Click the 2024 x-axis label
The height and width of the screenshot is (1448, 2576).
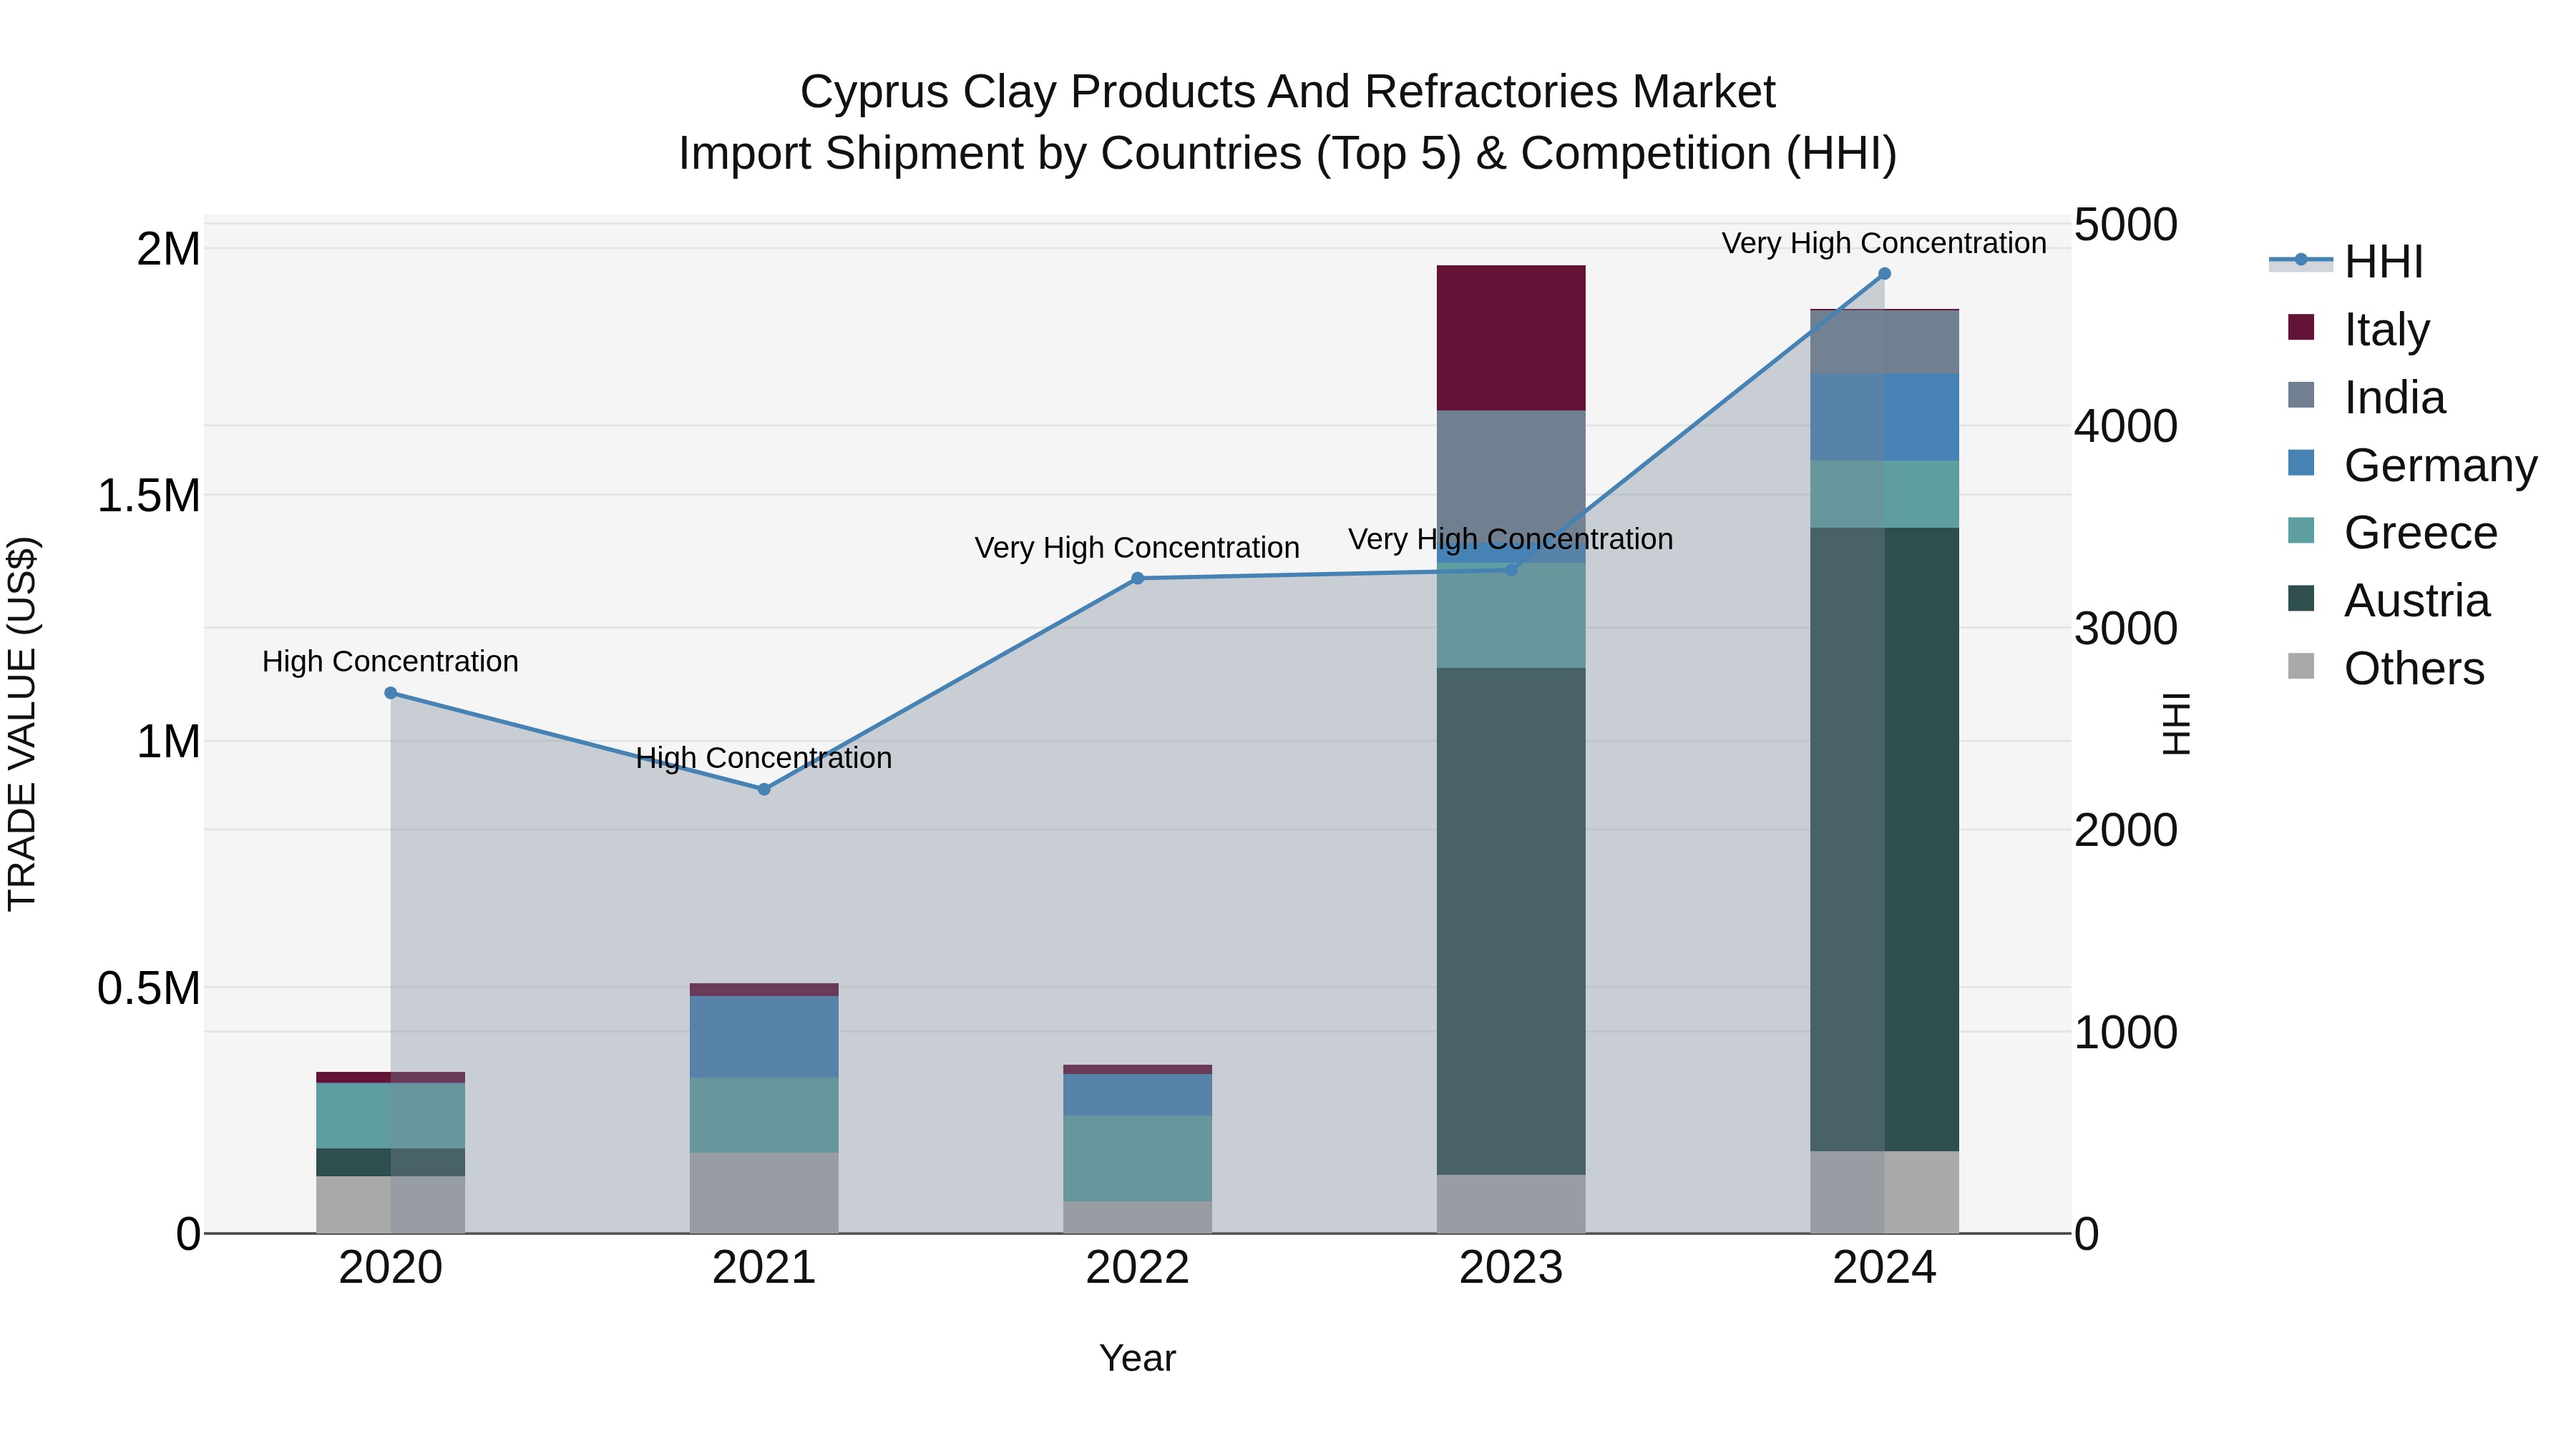[x=1884, y=1268]
